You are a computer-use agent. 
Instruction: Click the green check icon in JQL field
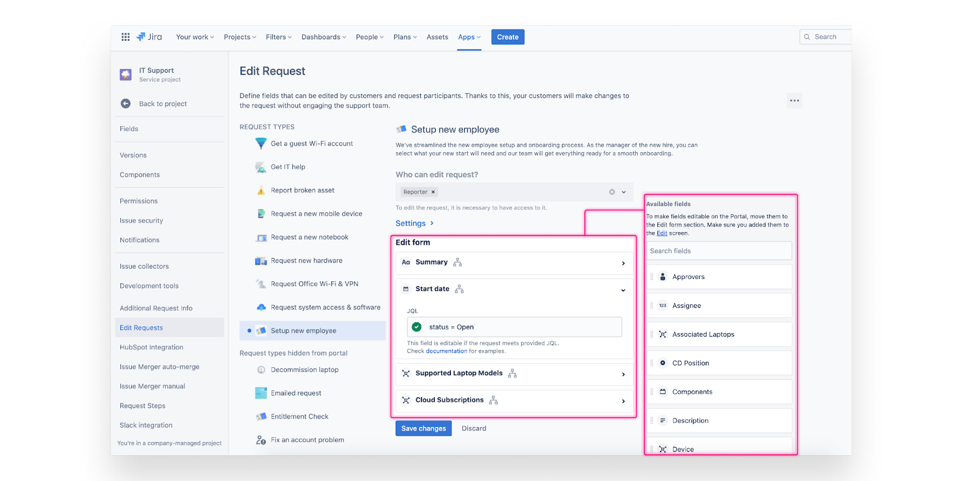(417, 327)
